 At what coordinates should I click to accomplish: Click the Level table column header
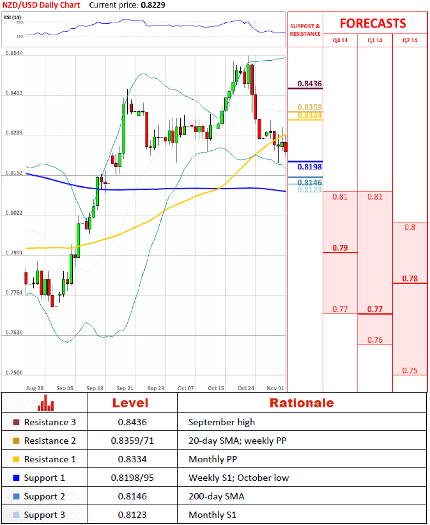pyautogui.click(x=130, y=403)
